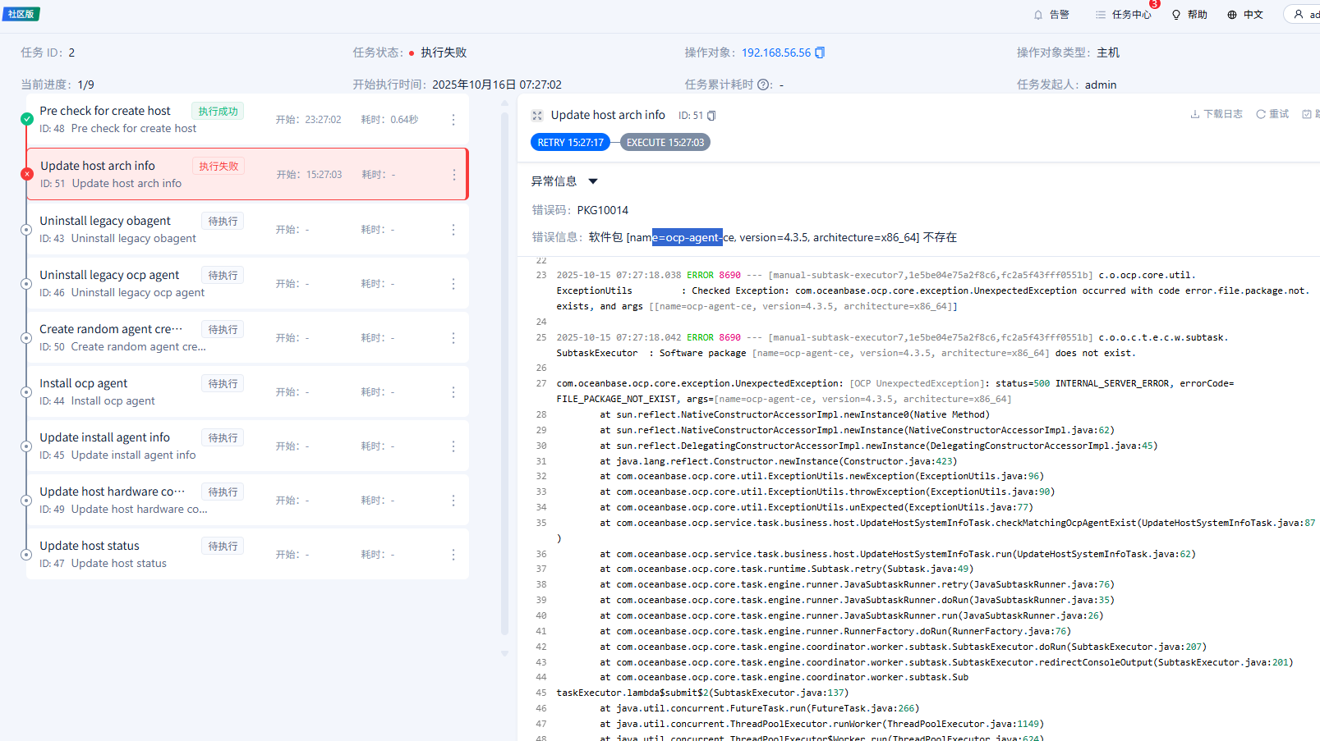The height and width of the screenshot is (741, 1320).
Task: Open the 192.168.56.56 host link
Action: coord(775,53)
